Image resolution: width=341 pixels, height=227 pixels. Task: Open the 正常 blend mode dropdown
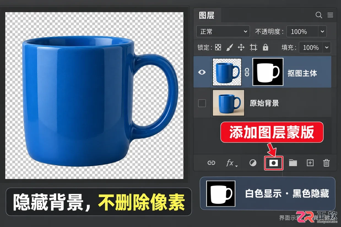point(223,31)
